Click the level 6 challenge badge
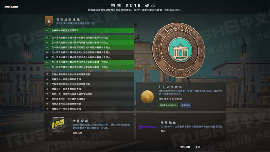Screen dimensions: 270x152 (x=49, y=21)
